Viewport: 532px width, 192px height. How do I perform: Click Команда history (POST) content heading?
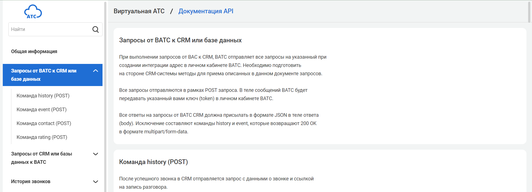154,162
